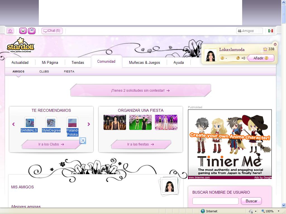Open the Poland-Polska club flag icon

click(x=72, y=123)
